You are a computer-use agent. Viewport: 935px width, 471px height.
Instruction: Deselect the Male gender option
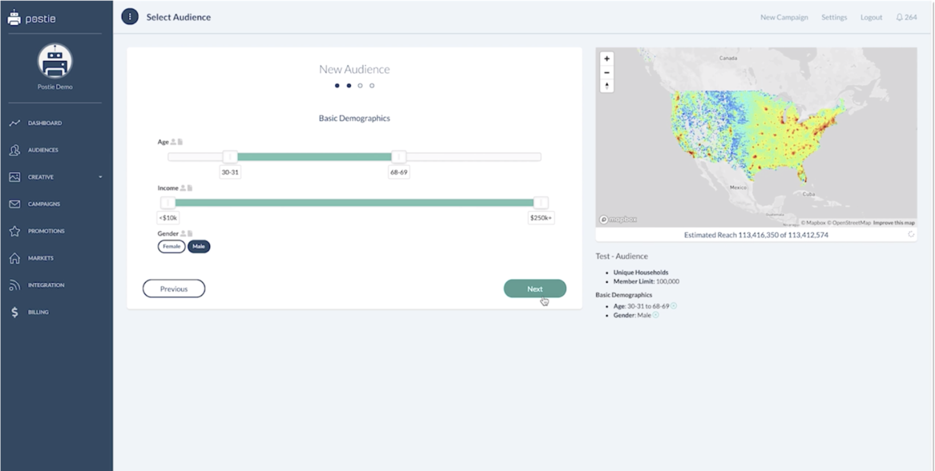(x=199, y=246)
